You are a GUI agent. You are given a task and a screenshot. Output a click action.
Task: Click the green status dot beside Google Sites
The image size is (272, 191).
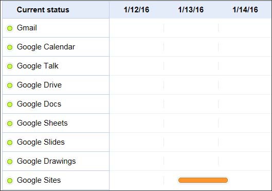(x=10, y=181)
